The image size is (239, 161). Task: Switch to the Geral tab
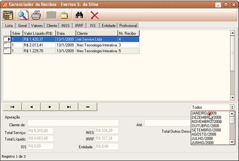tap(23, 26)
